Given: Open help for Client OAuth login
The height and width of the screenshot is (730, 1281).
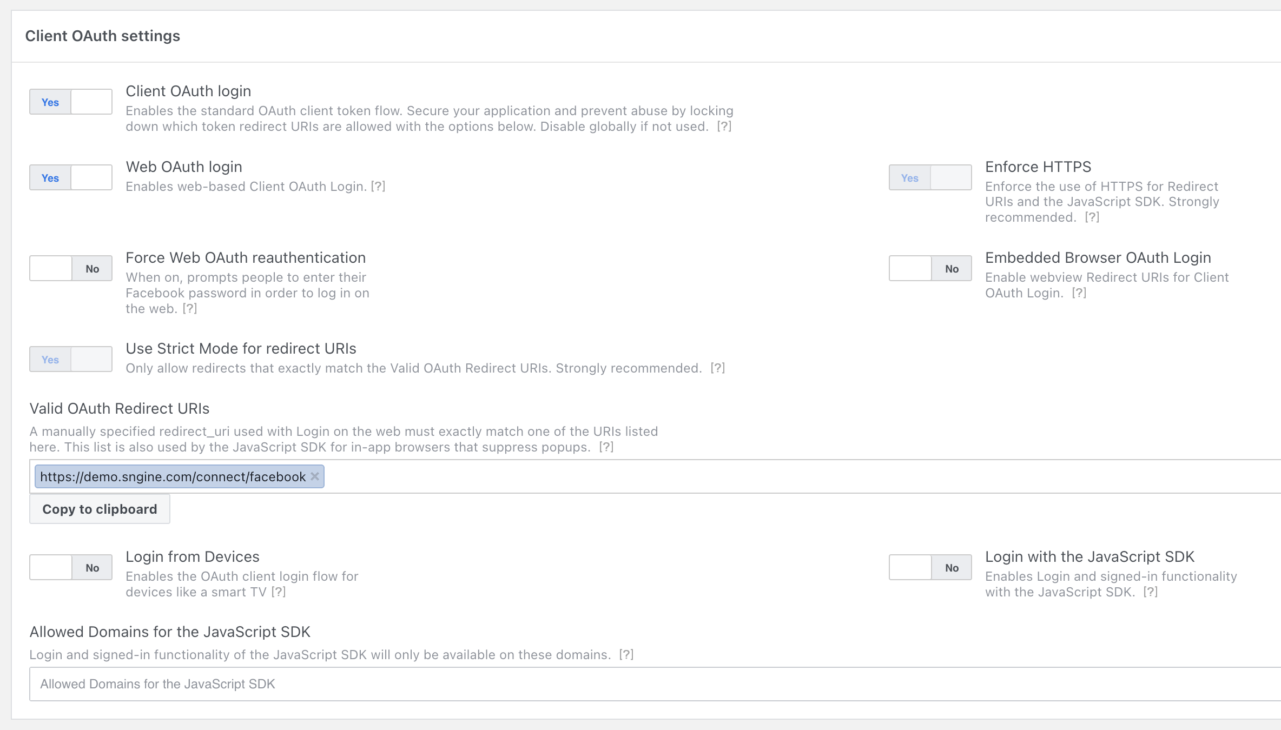Looking at the screenshot, I should 724,127.
